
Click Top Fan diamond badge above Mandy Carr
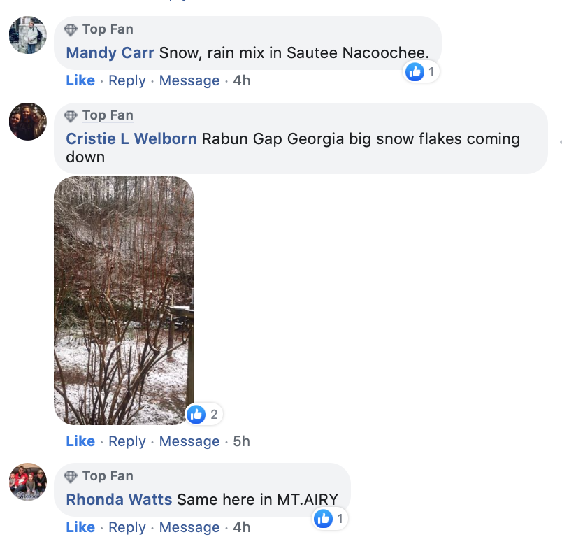click(x=71, y=30)
